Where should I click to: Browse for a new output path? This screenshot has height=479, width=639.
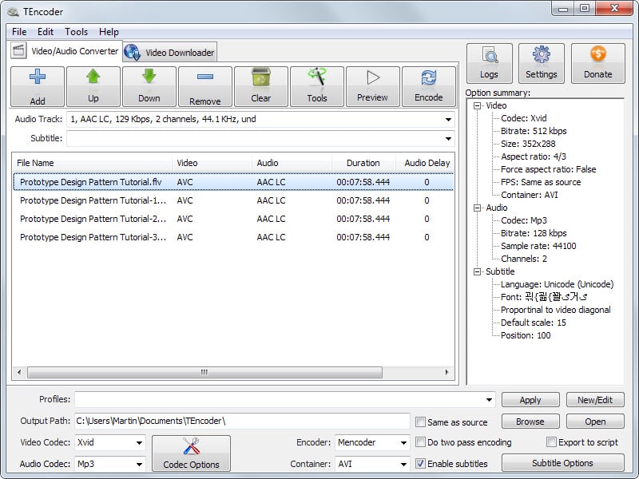pos(530,421)
